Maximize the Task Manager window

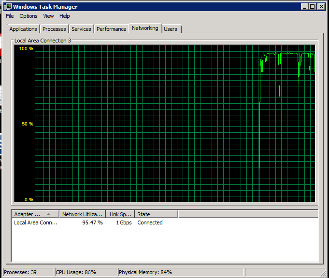coord(313,7)
